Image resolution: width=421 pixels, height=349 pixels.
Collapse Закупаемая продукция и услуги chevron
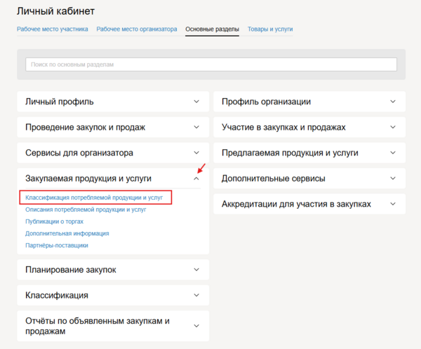(x=196, y=179)
